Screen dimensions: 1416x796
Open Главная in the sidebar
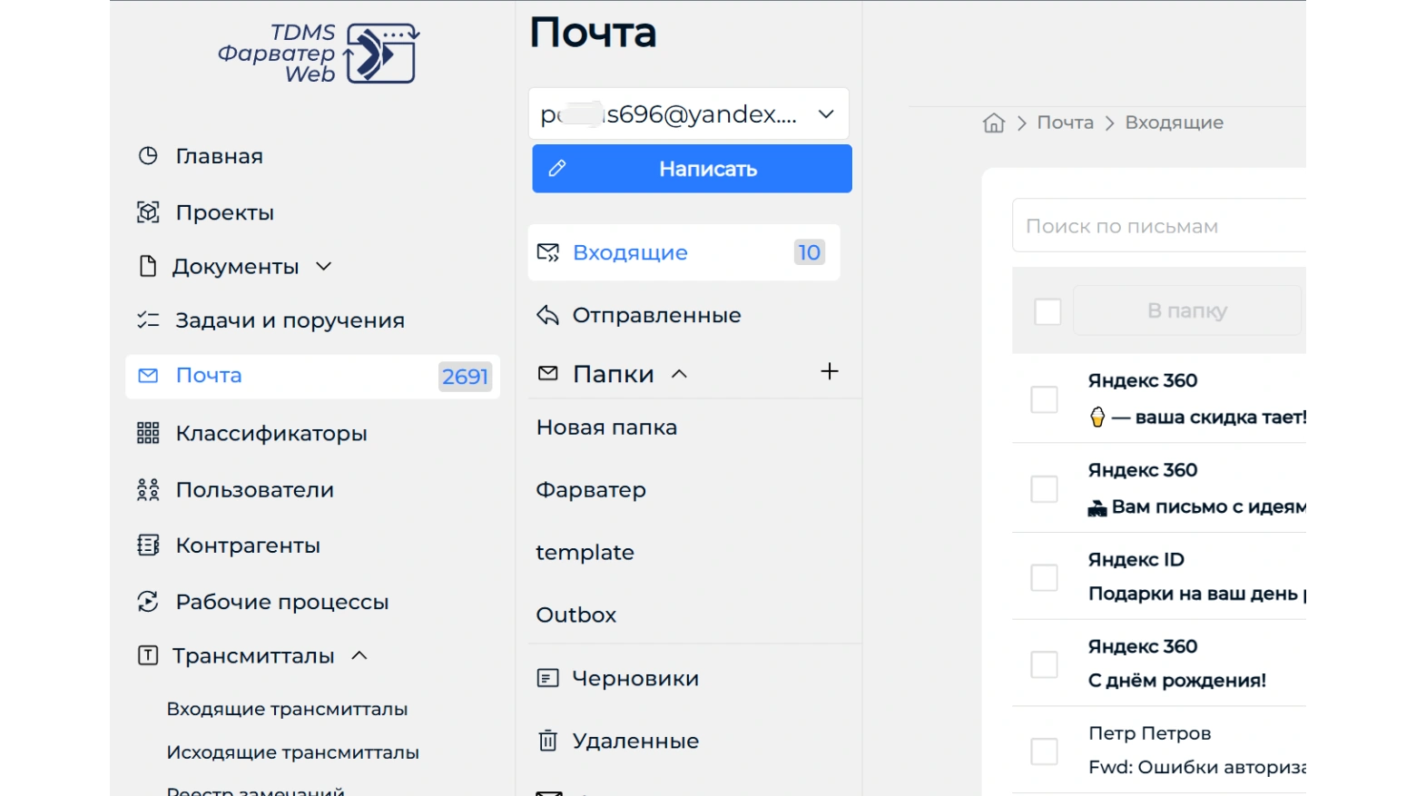tap(219, 156)
